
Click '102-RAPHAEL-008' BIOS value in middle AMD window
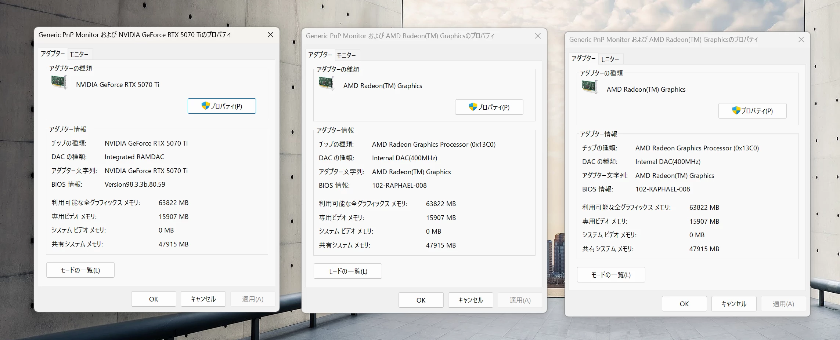[x=399, y=186]
